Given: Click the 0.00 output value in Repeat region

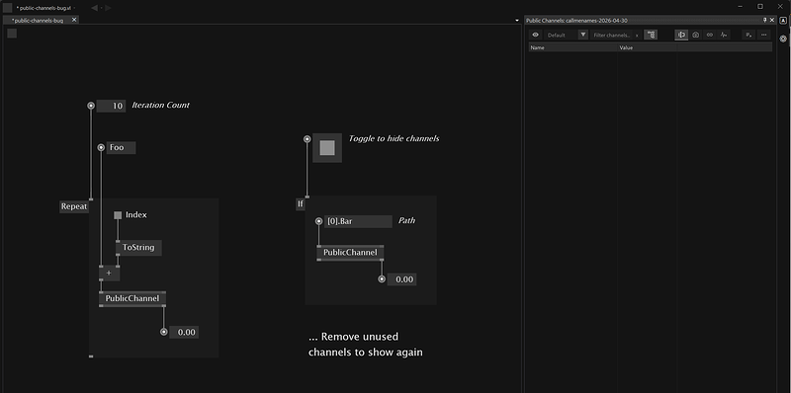Looking at the screenshot, I should [x=184, y=332].
